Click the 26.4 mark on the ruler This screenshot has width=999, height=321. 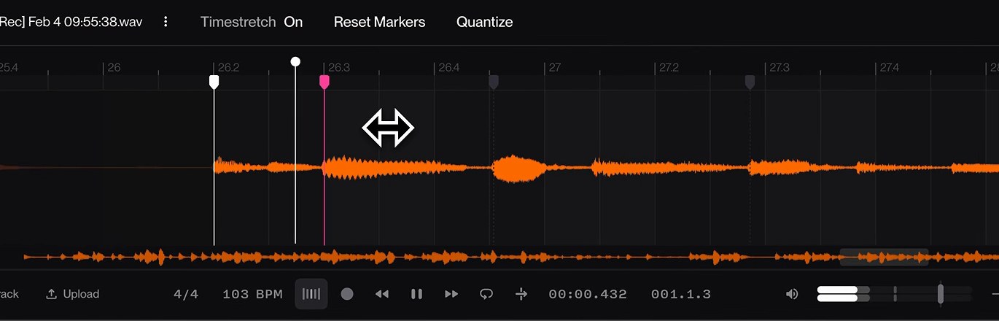click(448, 68)
